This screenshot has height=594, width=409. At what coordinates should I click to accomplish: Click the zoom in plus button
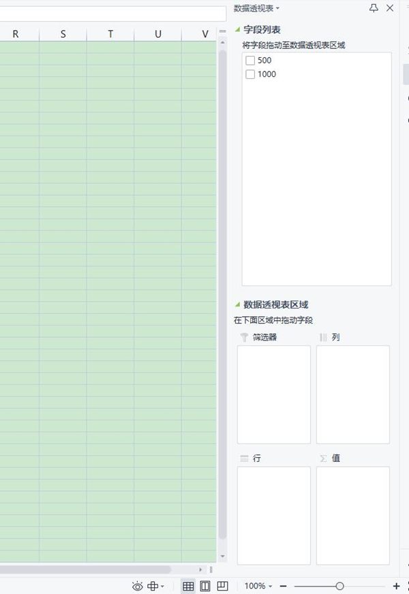[397, 586]
